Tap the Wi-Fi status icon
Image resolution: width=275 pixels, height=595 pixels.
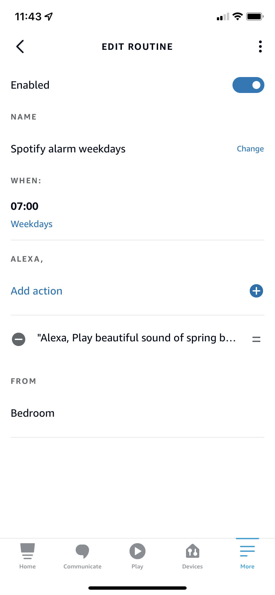point(237,16)
